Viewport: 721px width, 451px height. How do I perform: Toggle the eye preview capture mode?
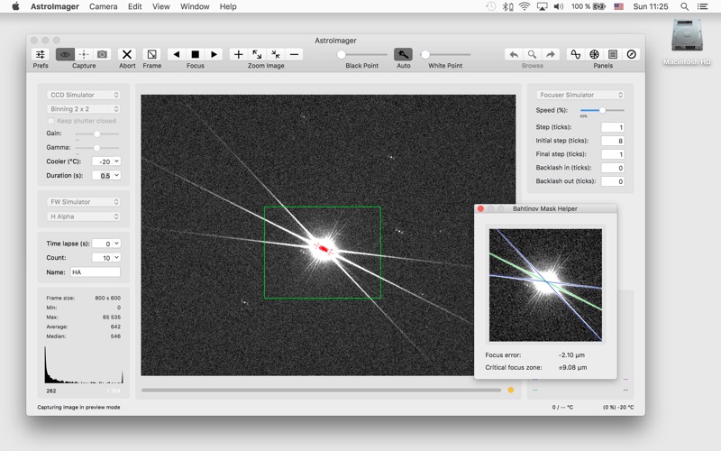(65, 55)
